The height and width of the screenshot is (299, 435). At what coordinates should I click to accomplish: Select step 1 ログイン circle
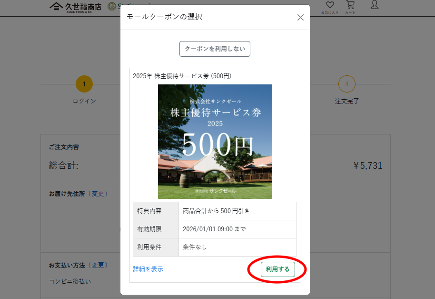coord(84,84)
